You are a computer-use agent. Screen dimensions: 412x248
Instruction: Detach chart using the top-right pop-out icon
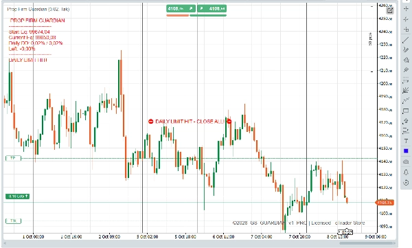click(x=390, y=10)
